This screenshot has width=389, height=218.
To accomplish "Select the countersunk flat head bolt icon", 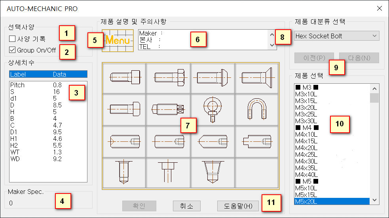I will [257, 78].
